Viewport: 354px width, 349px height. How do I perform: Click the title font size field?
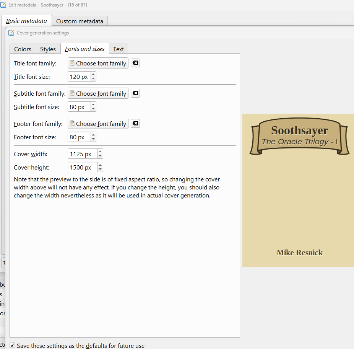click(x=79, y=77)
